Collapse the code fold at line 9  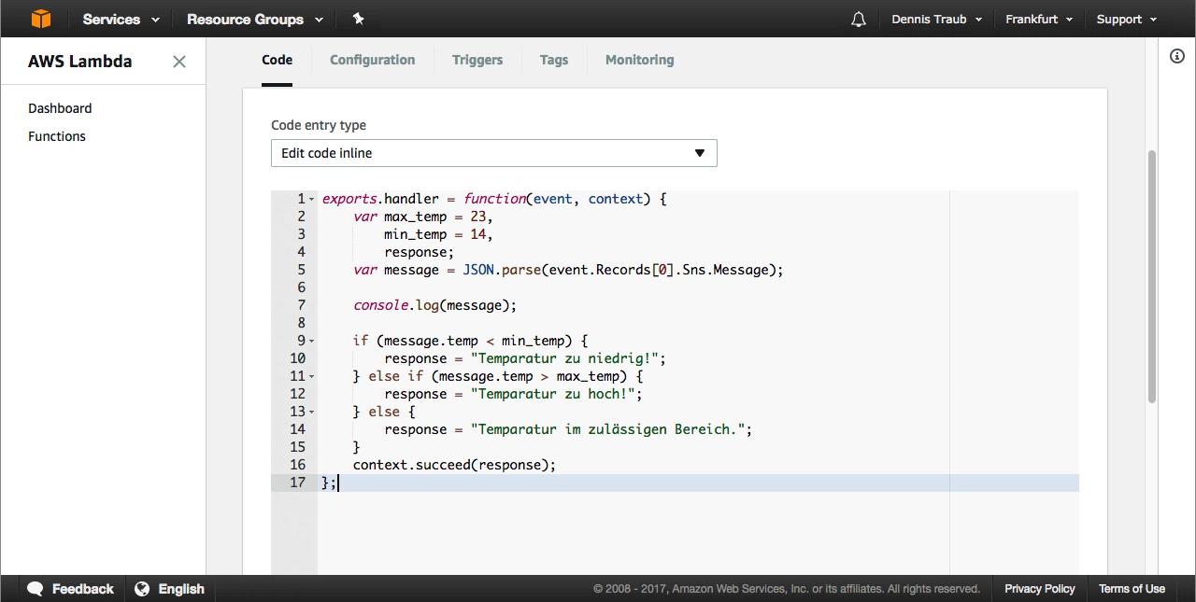(x=312, y=342)
